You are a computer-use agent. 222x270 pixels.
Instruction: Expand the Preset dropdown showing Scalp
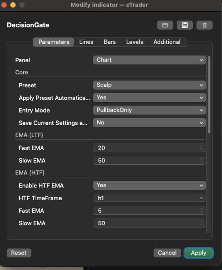149,85
